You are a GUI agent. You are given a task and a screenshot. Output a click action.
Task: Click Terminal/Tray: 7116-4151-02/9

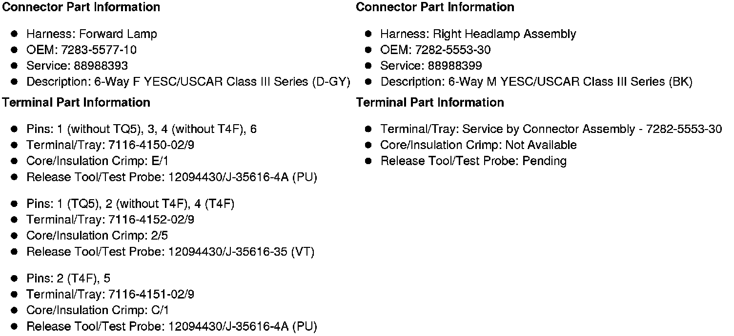point(110,295)
